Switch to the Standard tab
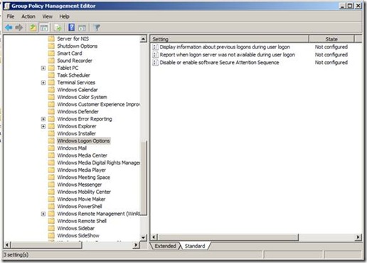The image size is (367, 263). [195, 246]
